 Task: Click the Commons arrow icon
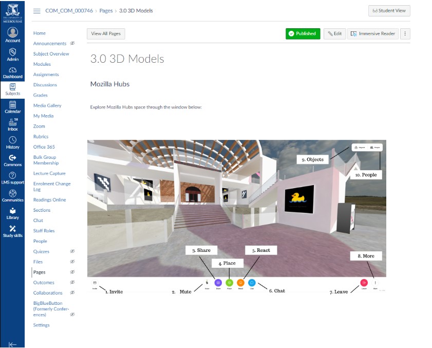[12, 160]
